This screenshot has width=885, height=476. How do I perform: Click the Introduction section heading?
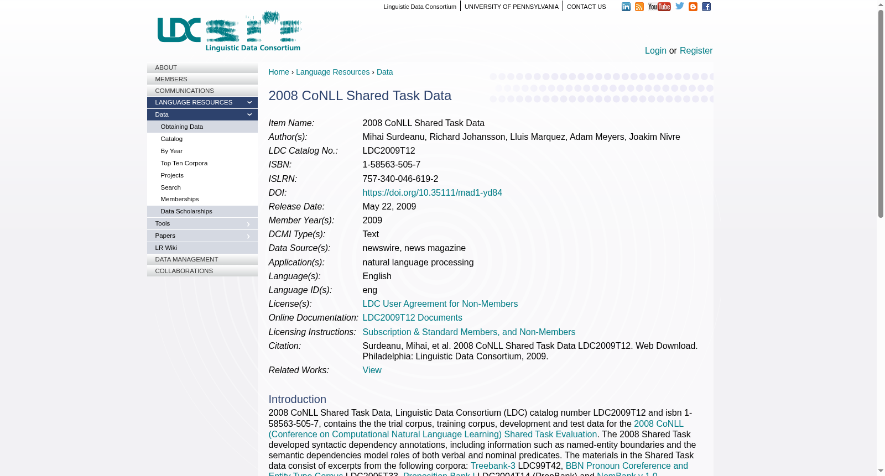pos(297,399)
